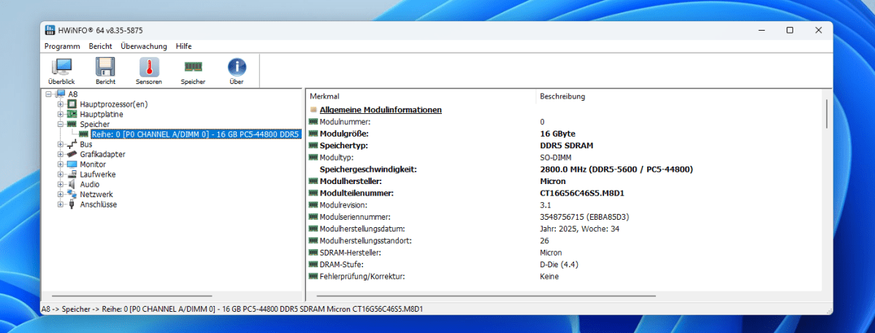
Task: Click the chip icon beside Modulhersteller
Action: click(x=313, y=181)
